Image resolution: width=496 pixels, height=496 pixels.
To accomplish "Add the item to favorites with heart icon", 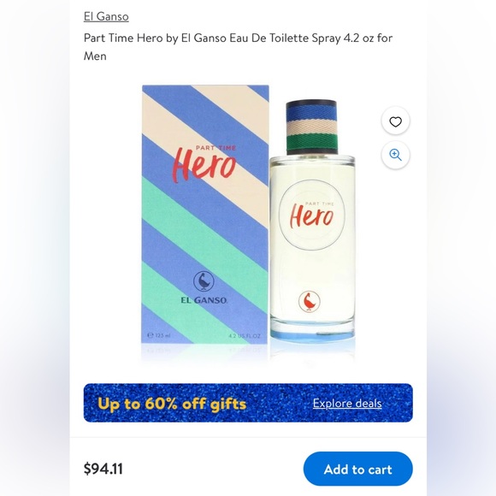I will [395, 121].
